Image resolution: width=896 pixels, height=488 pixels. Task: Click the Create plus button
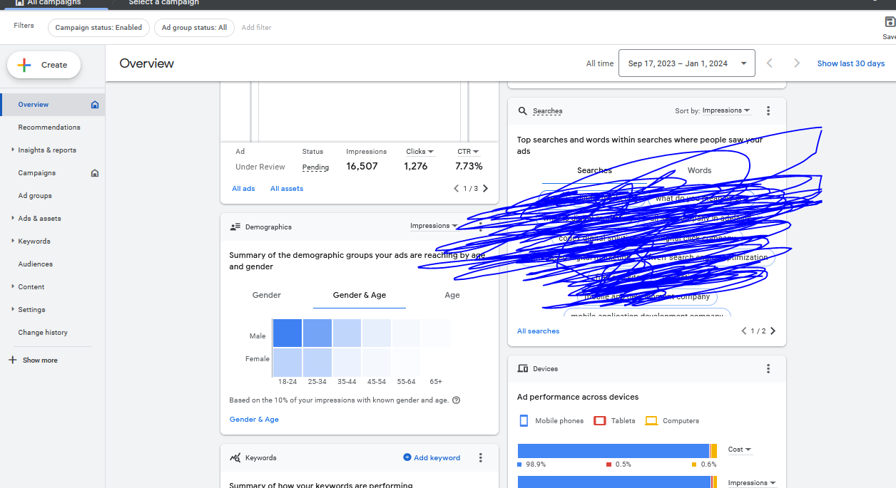[44, 65]
